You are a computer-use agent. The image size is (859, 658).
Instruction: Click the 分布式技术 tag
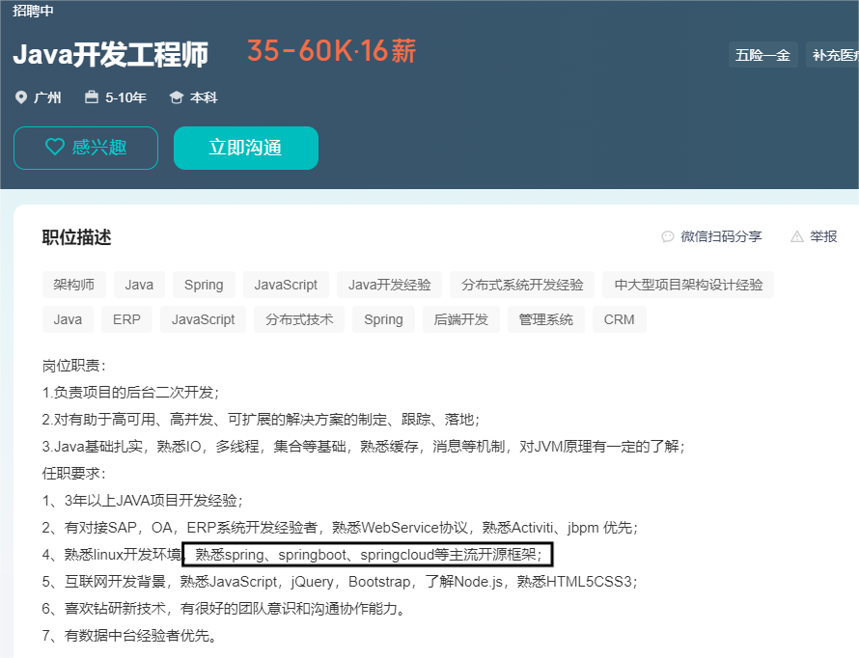pos(299,319)
